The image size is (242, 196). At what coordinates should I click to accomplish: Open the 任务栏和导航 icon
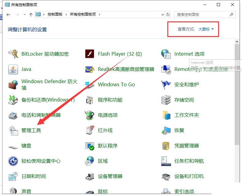click(x=166, y=161)
